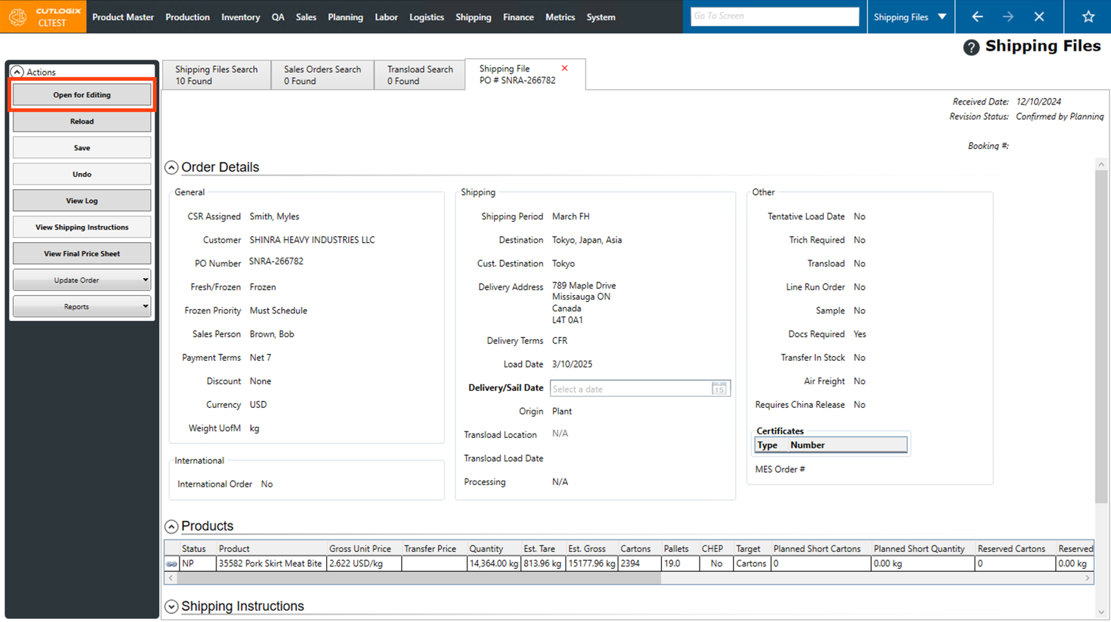
Task: Open the Inventory menu
Action: coord(240,17)
